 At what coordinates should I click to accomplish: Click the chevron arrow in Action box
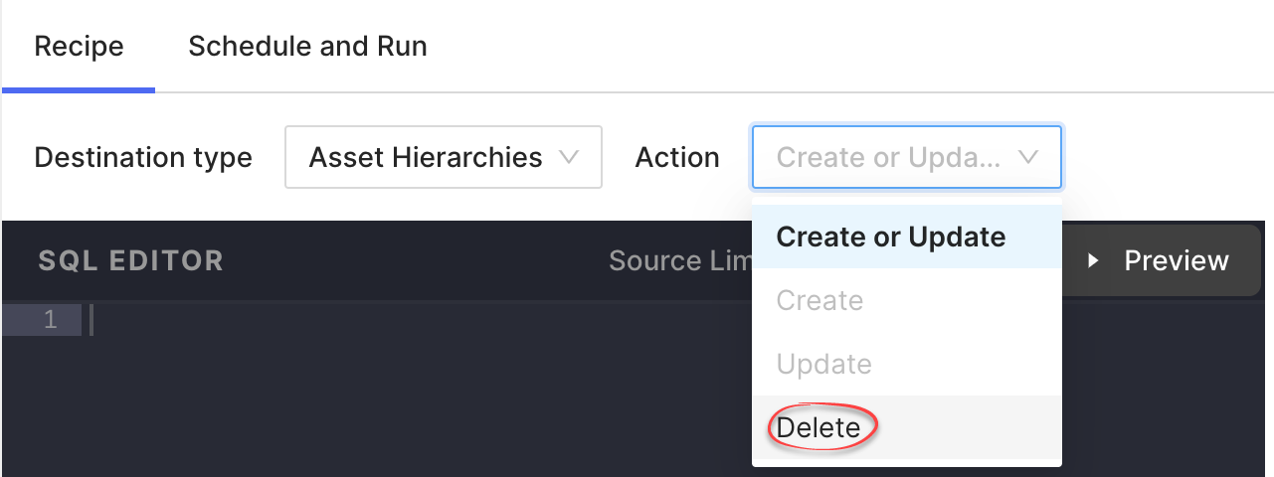point(1028,157)
